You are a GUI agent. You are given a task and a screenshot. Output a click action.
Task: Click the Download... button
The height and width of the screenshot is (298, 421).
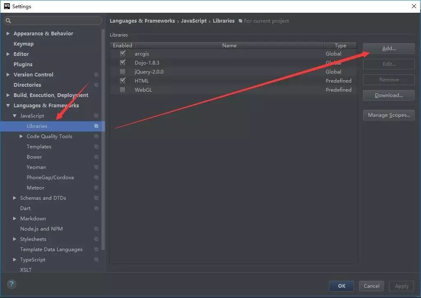point(389,95)
